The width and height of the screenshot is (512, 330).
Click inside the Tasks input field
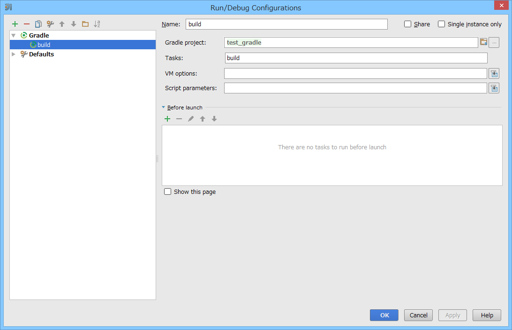(x=328, y=58)
